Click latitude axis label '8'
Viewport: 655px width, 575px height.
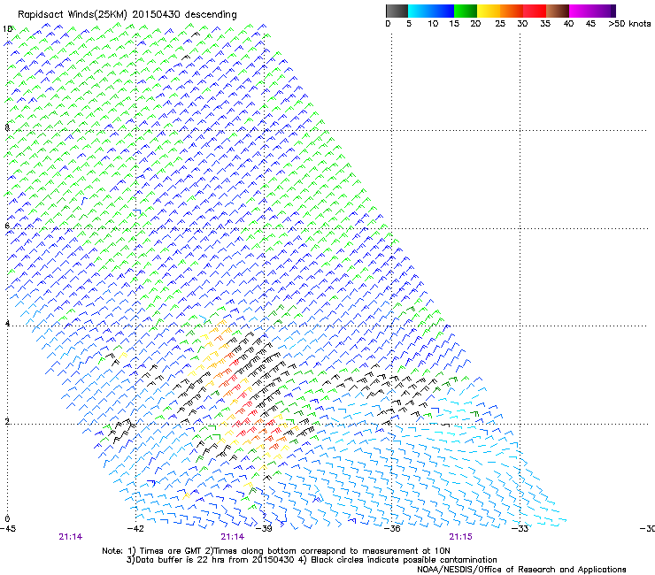tap(7, 127)
